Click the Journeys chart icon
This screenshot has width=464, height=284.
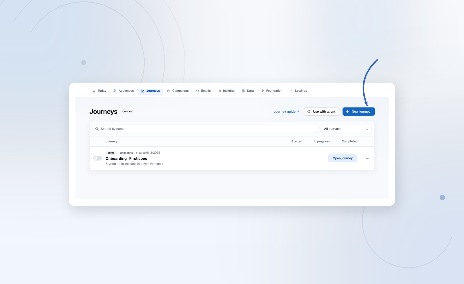point(142,91)
